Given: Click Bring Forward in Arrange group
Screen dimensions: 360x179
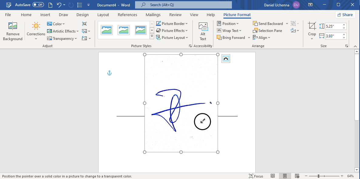Looking at the screenshot, I should click(232, 37).
